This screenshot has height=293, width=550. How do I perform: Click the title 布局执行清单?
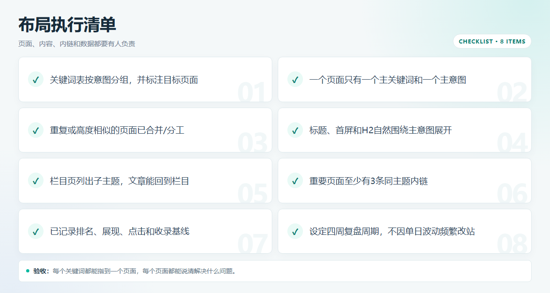(x=67, y=25)
